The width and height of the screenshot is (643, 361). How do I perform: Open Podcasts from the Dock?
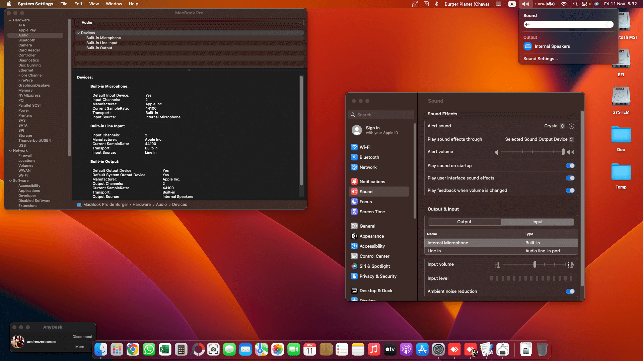[x=406, y=350]
